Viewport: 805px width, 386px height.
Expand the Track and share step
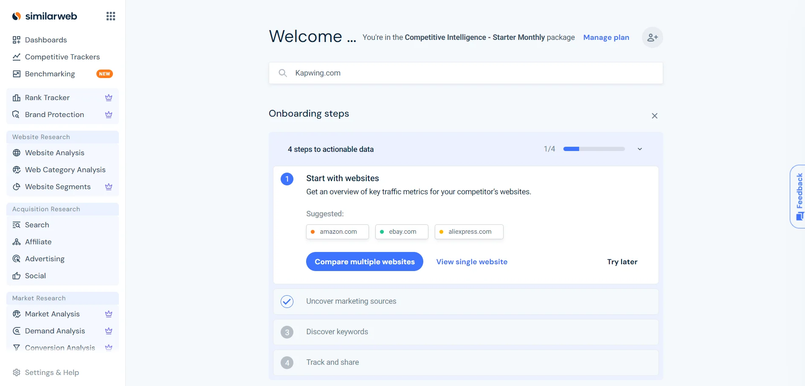[466, 363]
